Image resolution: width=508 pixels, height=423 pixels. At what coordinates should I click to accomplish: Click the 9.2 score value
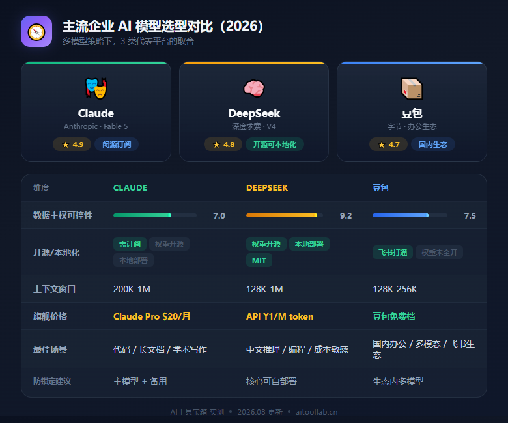(x=346, y=215)
